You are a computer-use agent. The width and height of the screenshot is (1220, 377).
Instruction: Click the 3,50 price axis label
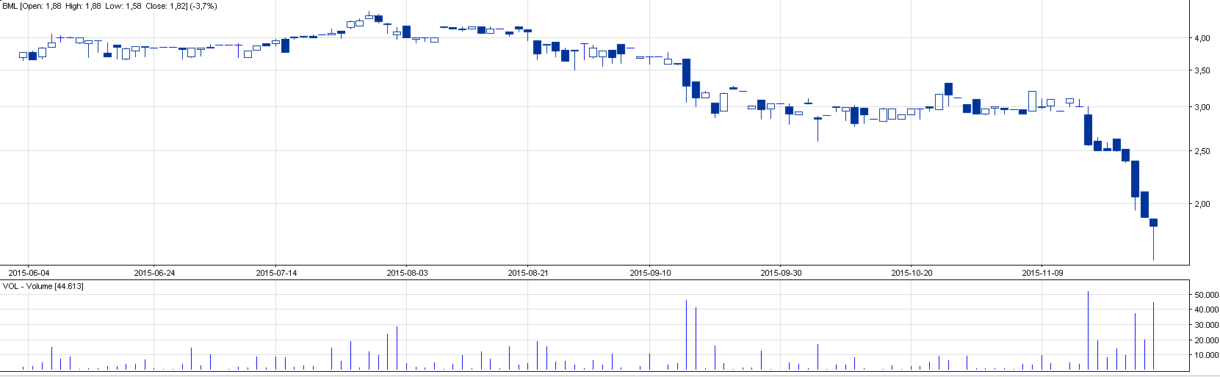point(1202,71)
